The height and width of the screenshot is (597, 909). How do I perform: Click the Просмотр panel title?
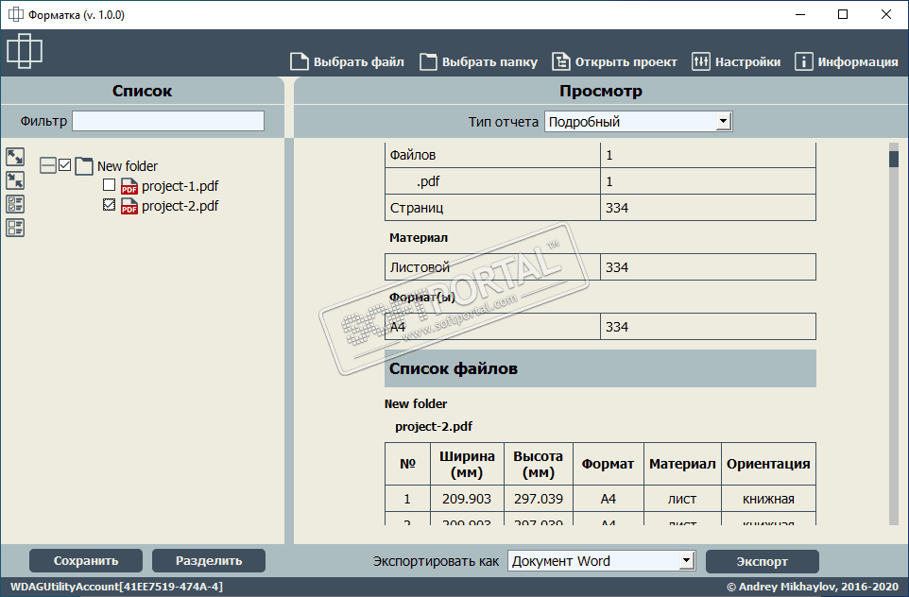click(601, 91)
